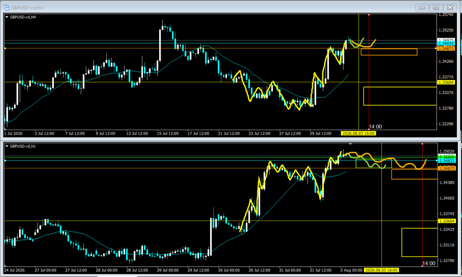The image size is (462, 277).
Task: Click the 31 Jul 00:00 time label
Action: (290, 270)
